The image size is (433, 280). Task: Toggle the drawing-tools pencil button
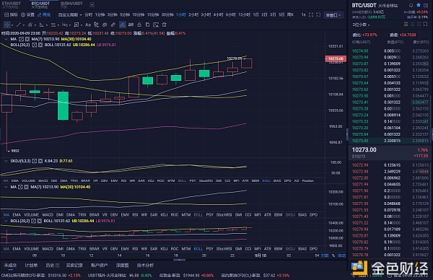coord(44,15)
